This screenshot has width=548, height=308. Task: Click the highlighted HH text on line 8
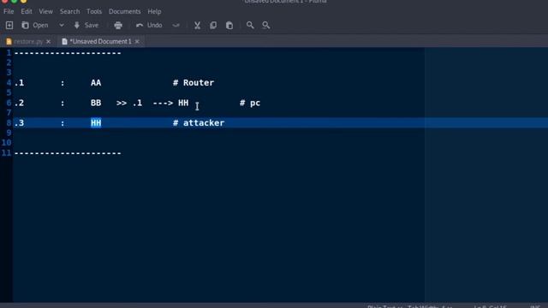[96, 123]
